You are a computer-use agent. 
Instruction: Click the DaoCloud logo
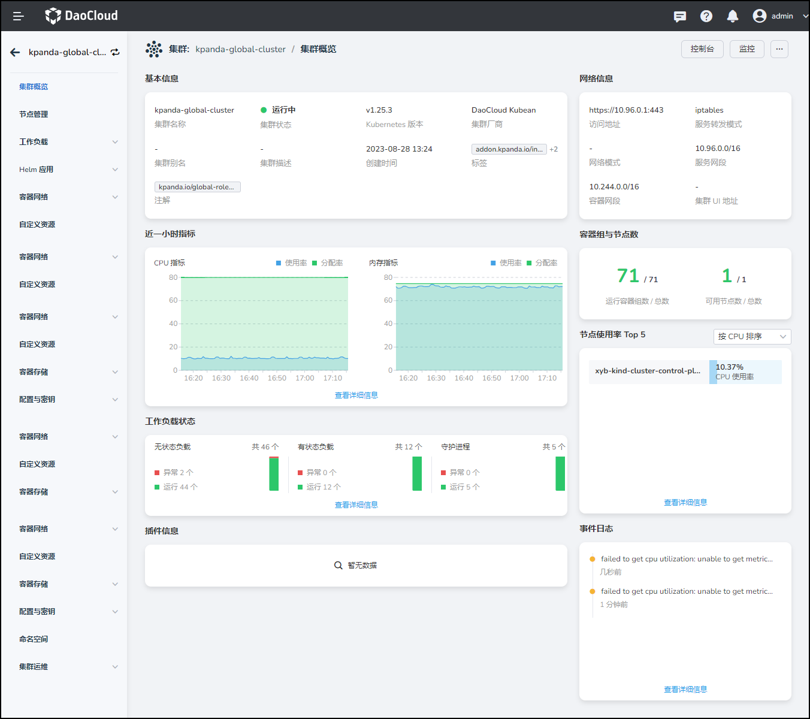tap(81, 16)
